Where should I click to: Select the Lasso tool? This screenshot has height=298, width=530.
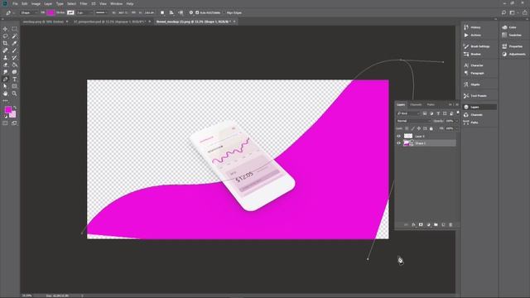click(6, 36)
